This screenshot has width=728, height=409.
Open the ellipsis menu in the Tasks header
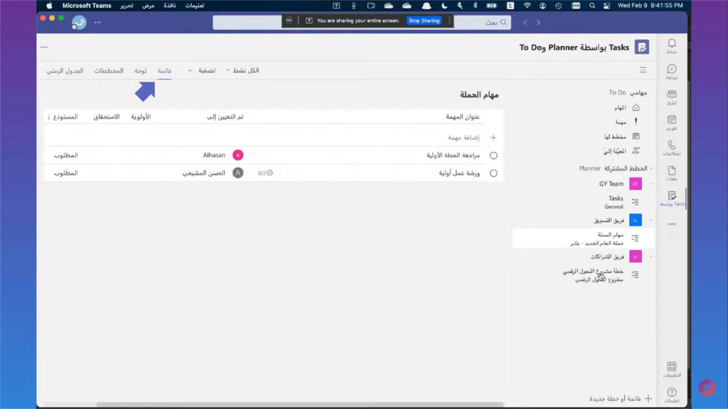pyautogui.click(x=43, y=47)
